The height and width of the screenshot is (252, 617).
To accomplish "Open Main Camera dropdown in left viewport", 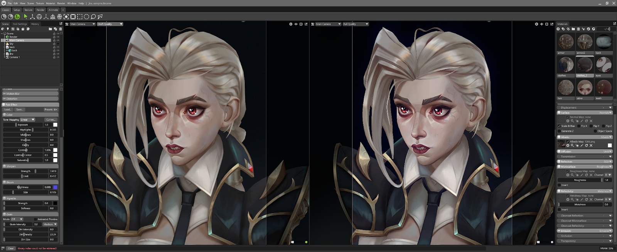I will (x=83, y=24).
